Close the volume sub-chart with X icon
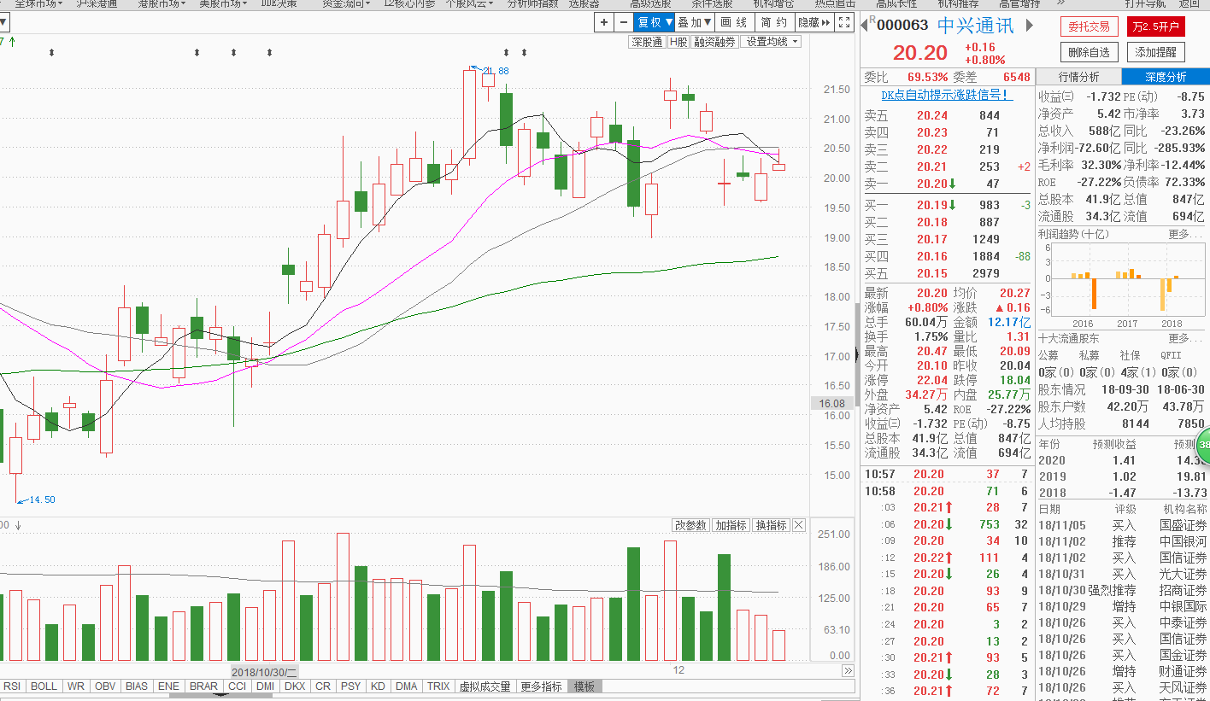The image size is (1210, 701). (x=799, y=525)
